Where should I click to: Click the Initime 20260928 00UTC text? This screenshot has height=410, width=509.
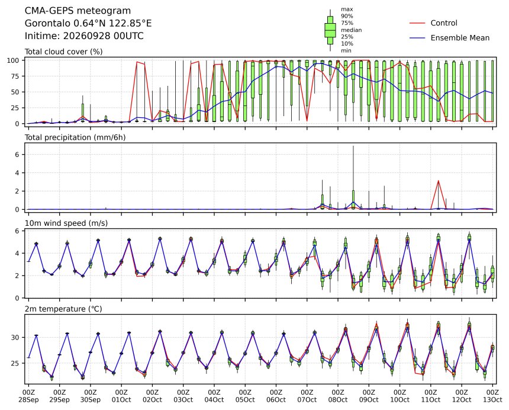(x=84, y=36)
